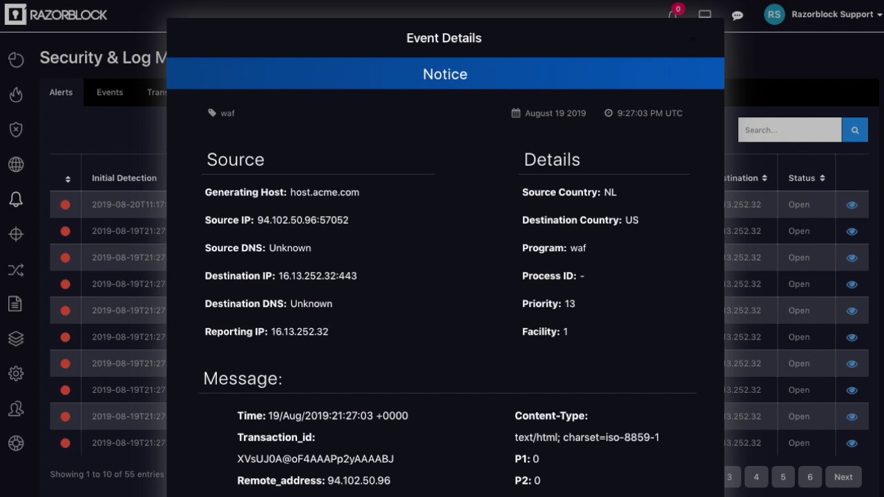Click the Program value waf under Details
Viewport: 884px width, 497px height.
coord(578,248)
